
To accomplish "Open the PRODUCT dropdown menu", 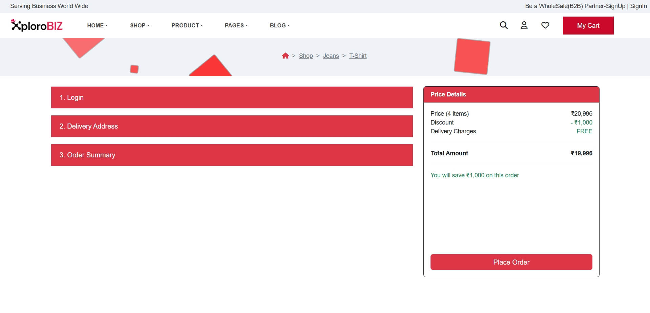I will 187,25.
